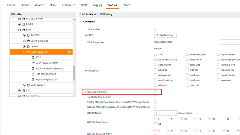The height and width of the screenshot is (135, 240).
Task: Expand the RAP-PSK profile node
Action: 24,35
